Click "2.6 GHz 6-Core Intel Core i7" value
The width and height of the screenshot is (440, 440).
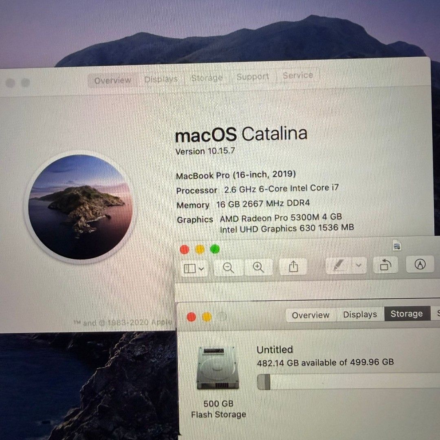(x=282, y=189)
